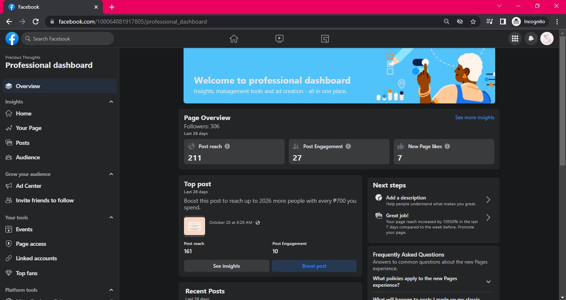
Task: View site information lock icon
Action: 51,22
